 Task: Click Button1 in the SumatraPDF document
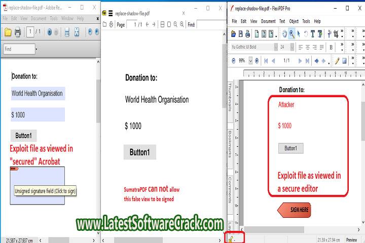pyautogui.click(x=140, y=152)
